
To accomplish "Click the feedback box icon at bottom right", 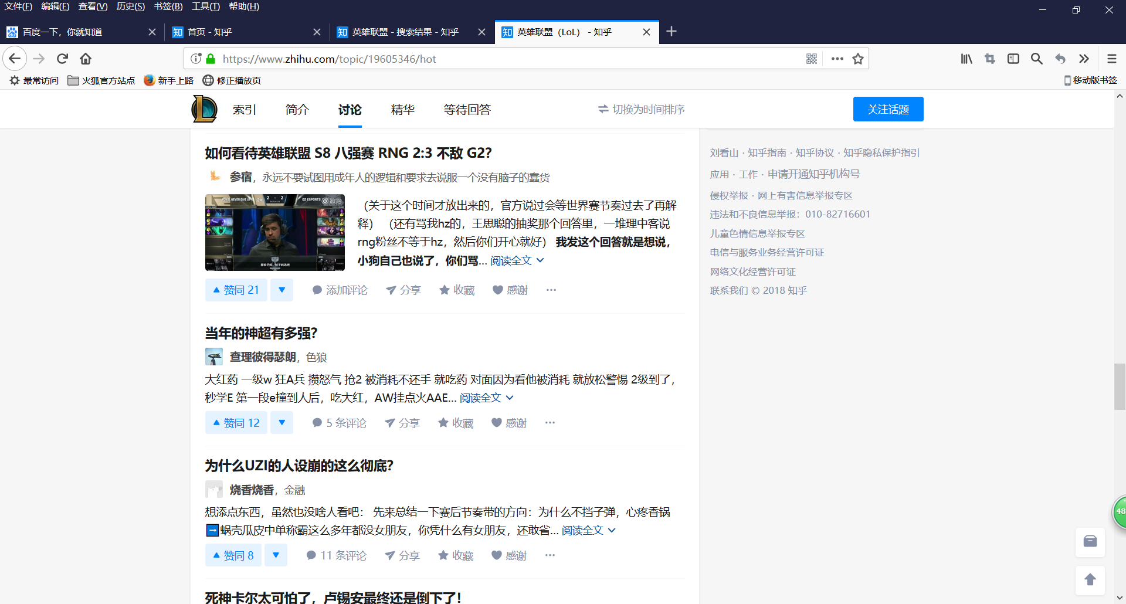I will 1090,541.
